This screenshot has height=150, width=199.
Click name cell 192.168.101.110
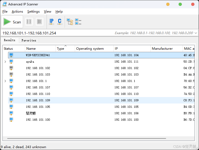pos(38,94)
